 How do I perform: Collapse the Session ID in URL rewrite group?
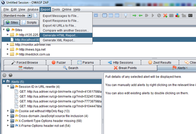coord(7,87)
